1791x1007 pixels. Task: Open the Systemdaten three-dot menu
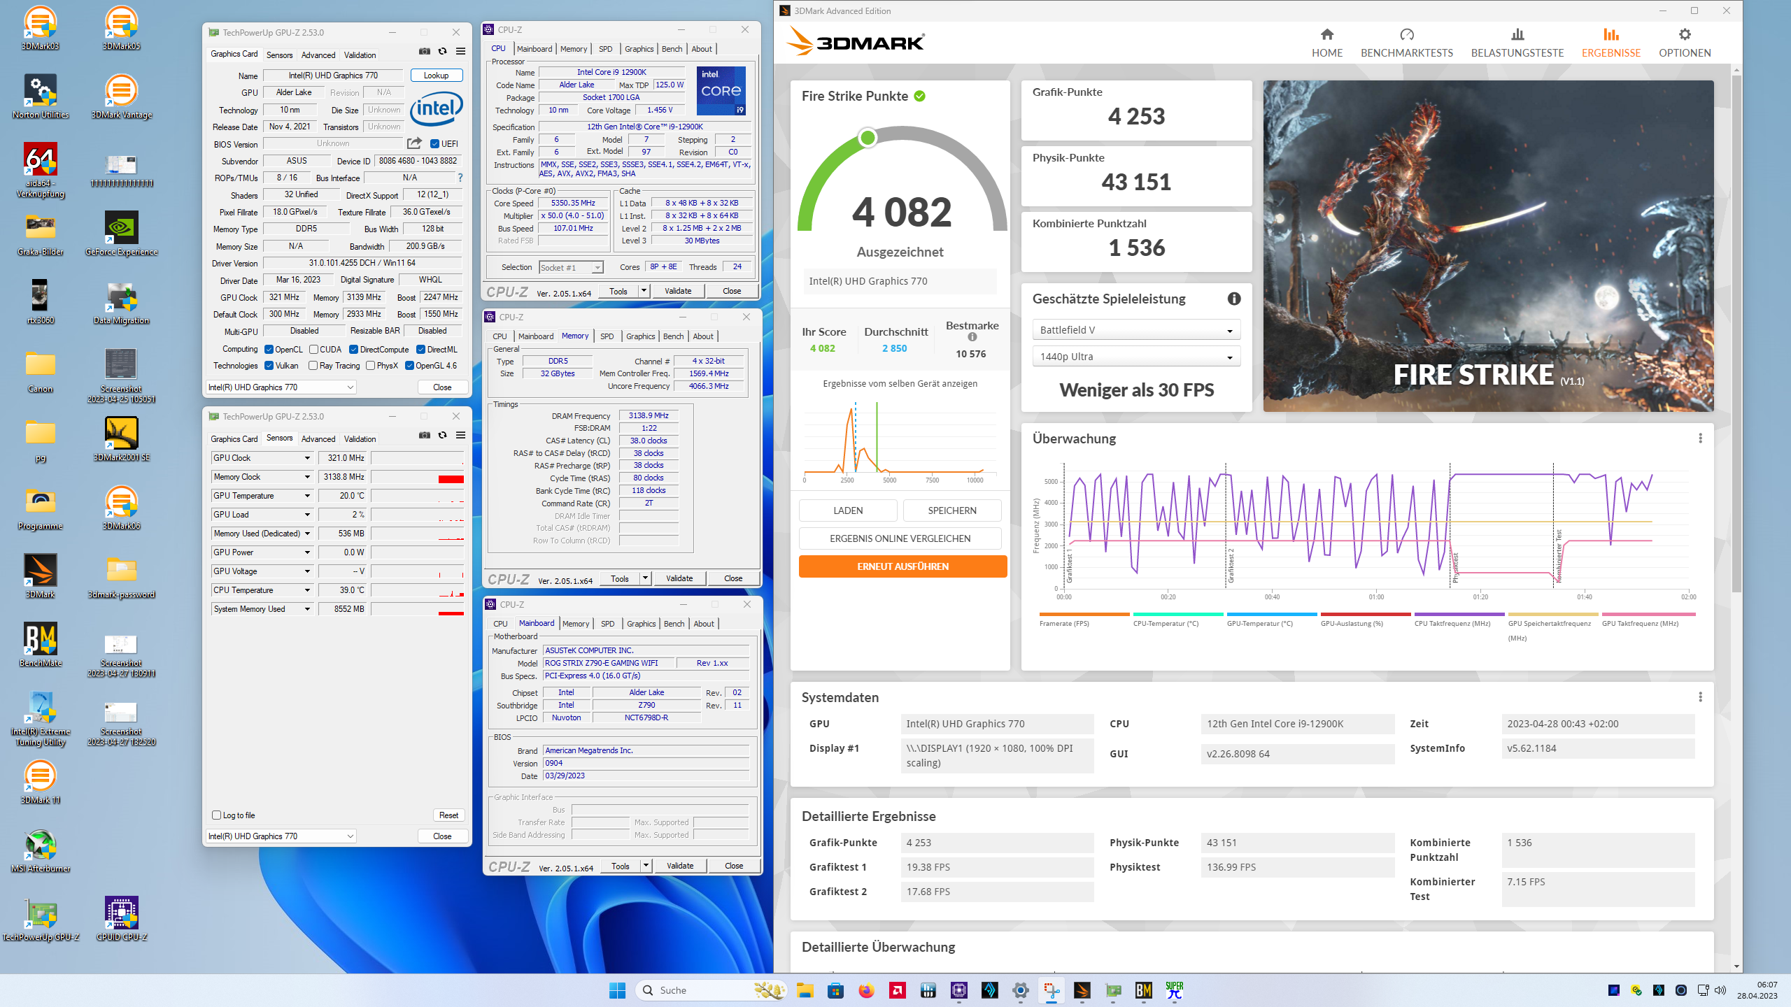[x=1700, y=697]
